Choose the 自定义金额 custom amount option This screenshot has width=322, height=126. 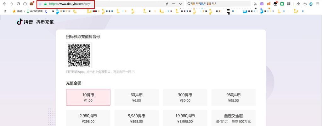[234, 118]
